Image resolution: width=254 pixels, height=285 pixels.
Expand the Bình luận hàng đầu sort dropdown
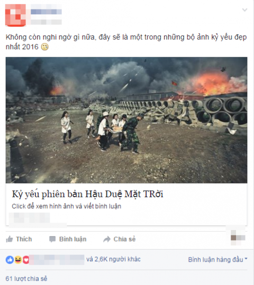(218, 260)
